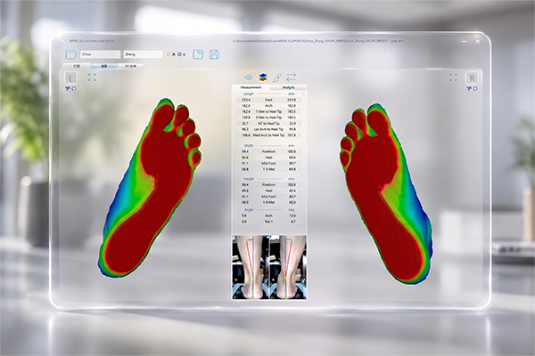The height and width of the screenshot is (356, 535).
Task: Click the left foot 3D pressure model
Action: pyautogui.click(x=150, y=188)
